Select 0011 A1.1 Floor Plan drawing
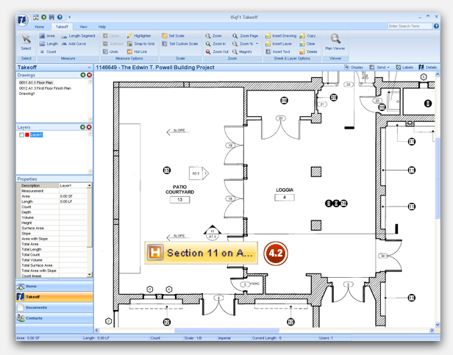453x355 pixels. click(x=36, y=82)
